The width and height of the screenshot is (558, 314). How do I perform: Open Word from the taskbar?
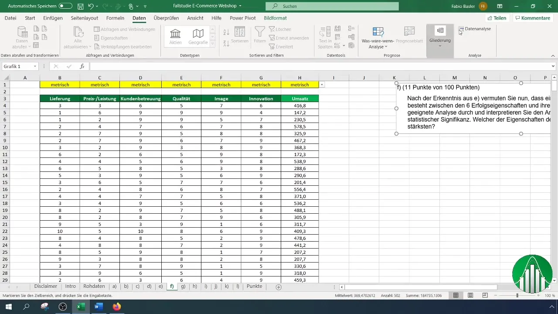(x=98, y=307)
